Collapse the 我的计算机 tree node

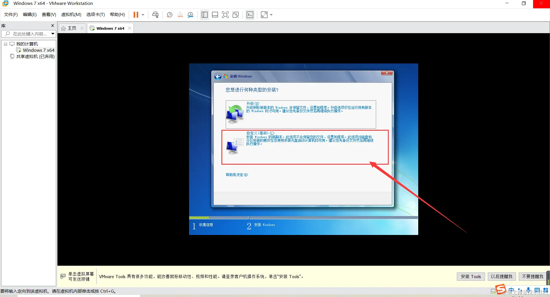coord(5,44)
